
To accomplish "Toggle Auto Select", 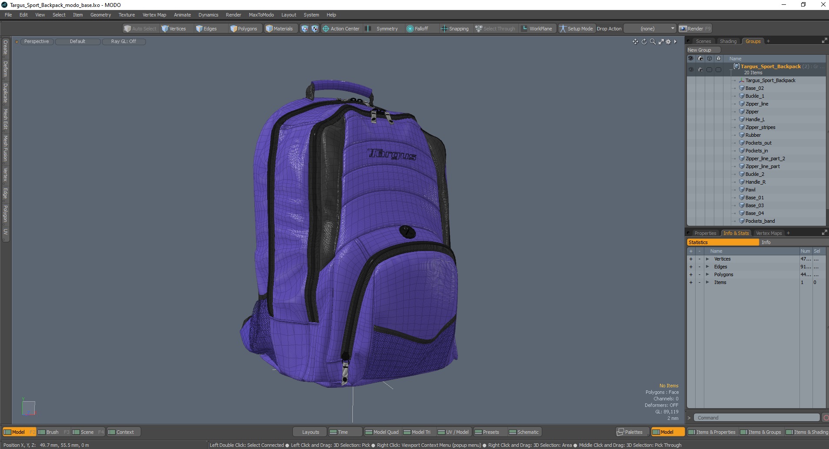I will [140, 29].
